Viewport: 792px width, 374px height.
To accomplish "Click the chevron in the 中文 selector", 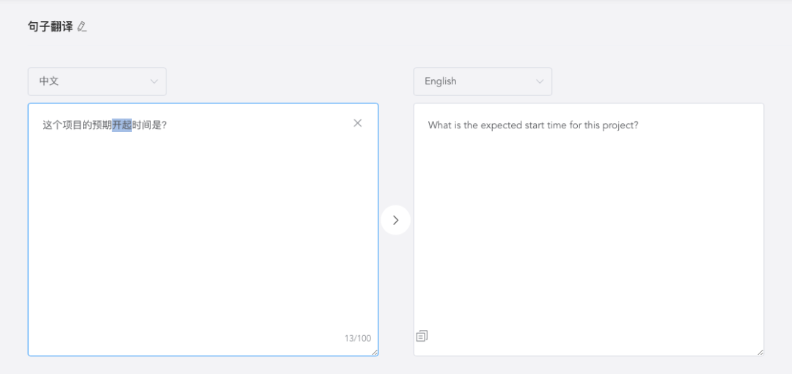I will pos(154,81).
